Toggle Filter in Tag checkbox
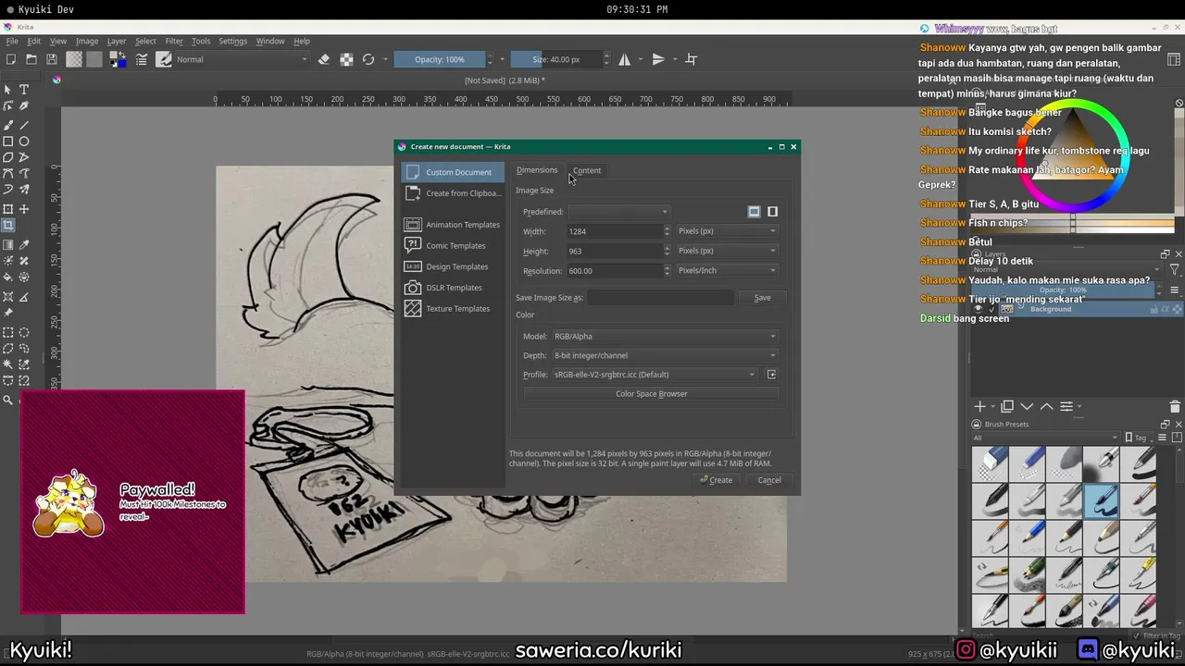The image size is (1185, 666). (1138, 636)
